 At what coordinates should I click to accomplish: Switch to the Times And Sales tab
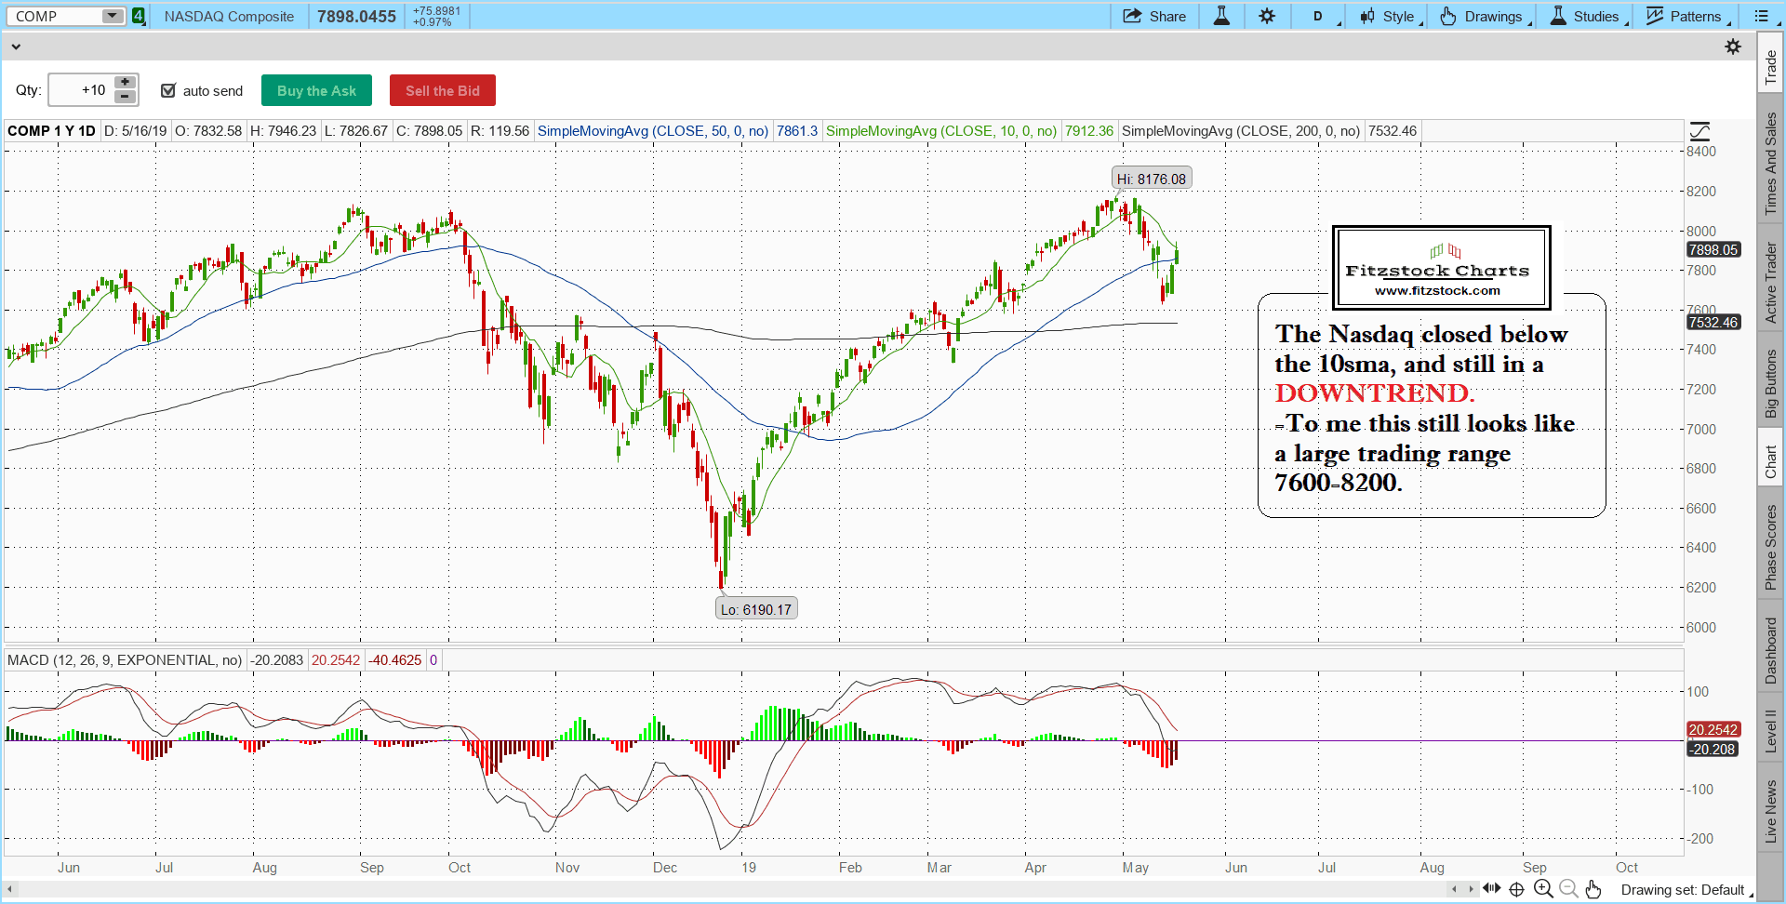pyautogui.click(x=1770, y=164)
